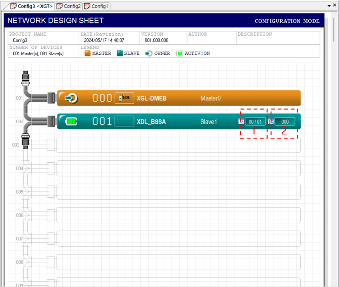Screen dimensions: 339x287
Task: Click the Master0 label
Action: [x=210, y=98]
